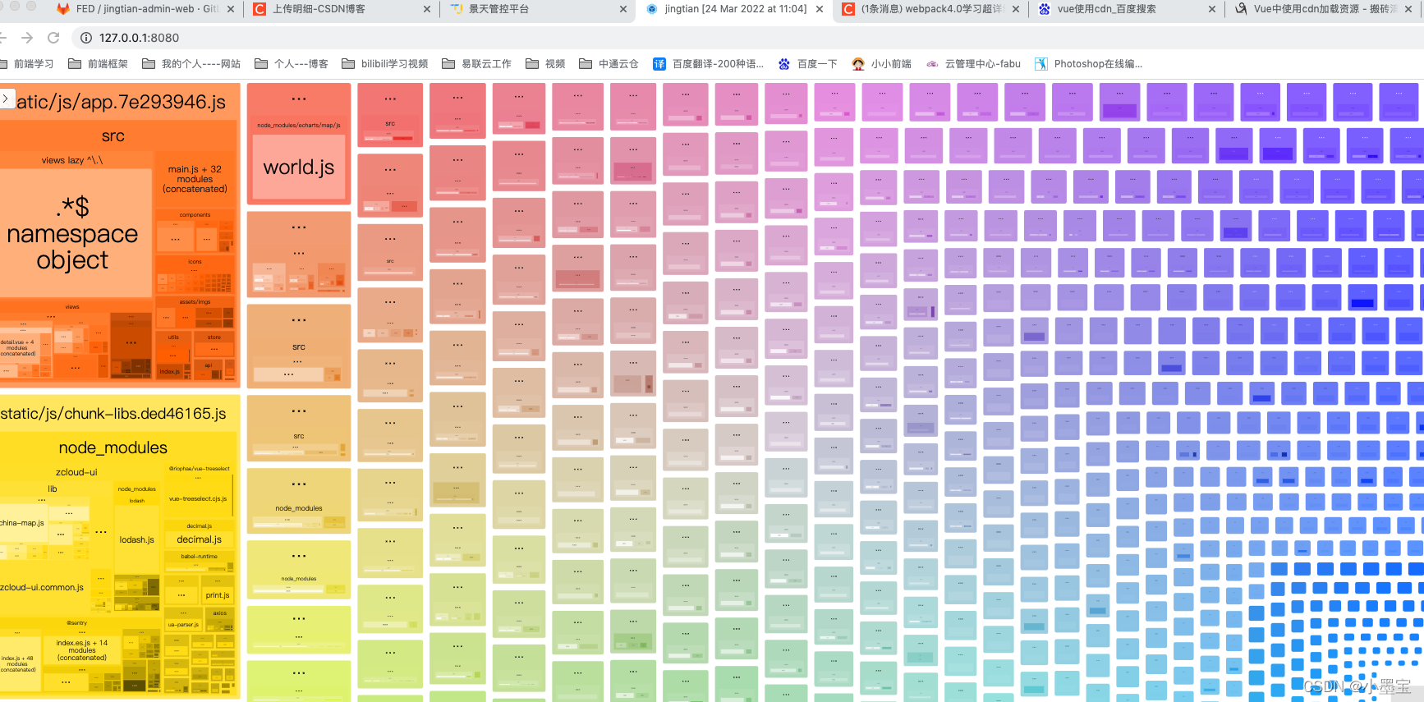Close the webpack4.0学习超详 tab
Viewport: 1424px width, 702px height.
point(1016,9)
